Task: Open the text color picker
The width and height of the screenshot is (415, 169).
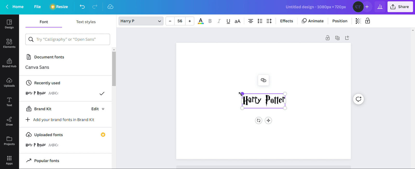Action: [x=200, y=21]
